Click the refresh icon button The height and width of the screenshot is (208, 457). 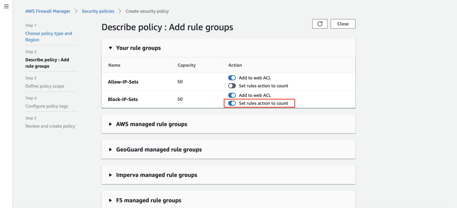pyautogui.click(x=320, y=24)
